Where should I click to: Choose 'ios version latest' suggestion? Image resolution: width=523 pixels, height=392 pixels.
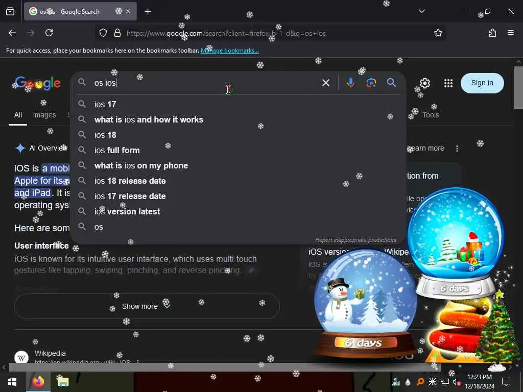pyautogui.click(x=238, y=212)
